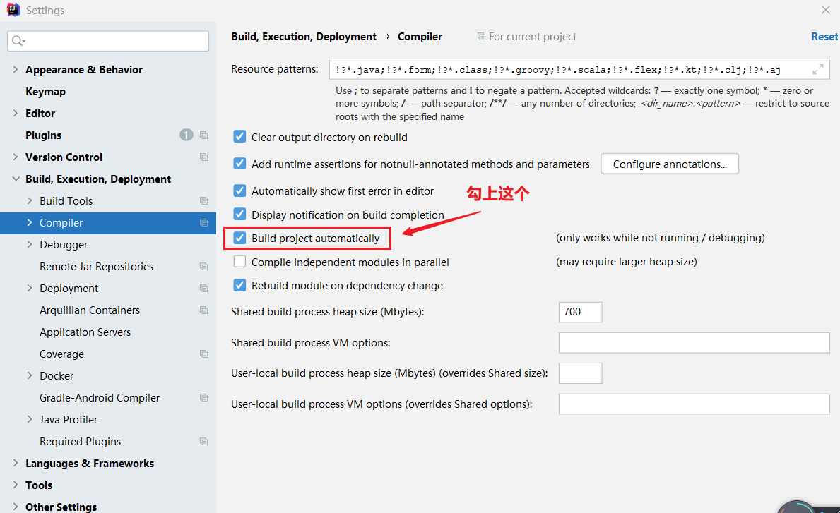Viewport: 840px width, 513px height.
Task: Click Build, Execution, Deployment breadcrumb
Action: pos(304,37)
